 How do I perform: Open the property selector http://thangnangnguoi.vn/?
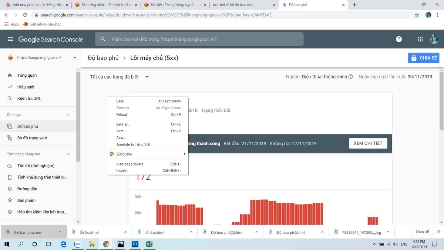[x=42, y=58]
